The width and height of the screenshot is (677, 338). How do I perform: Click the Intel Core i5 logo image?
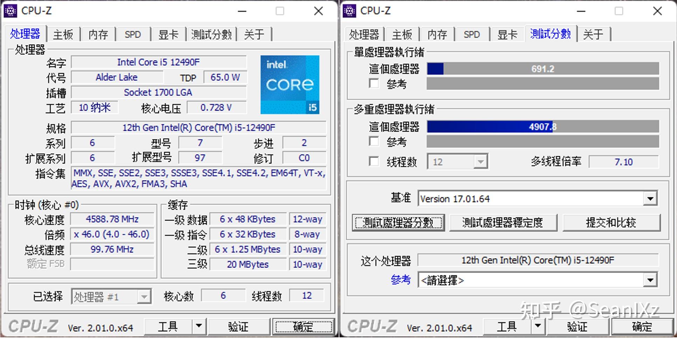point(290,84)
